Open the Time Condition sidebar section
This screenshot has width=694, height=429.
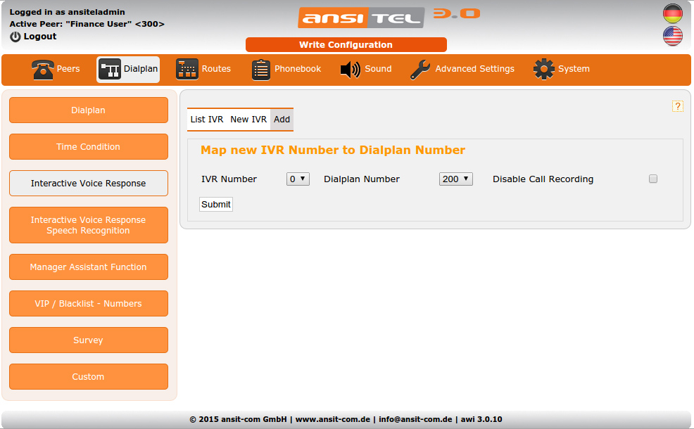pos(89,147)
